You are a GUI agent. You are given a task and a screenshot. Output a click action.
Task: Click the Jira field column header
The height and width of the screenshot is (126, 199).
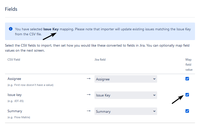pos(100,60)
